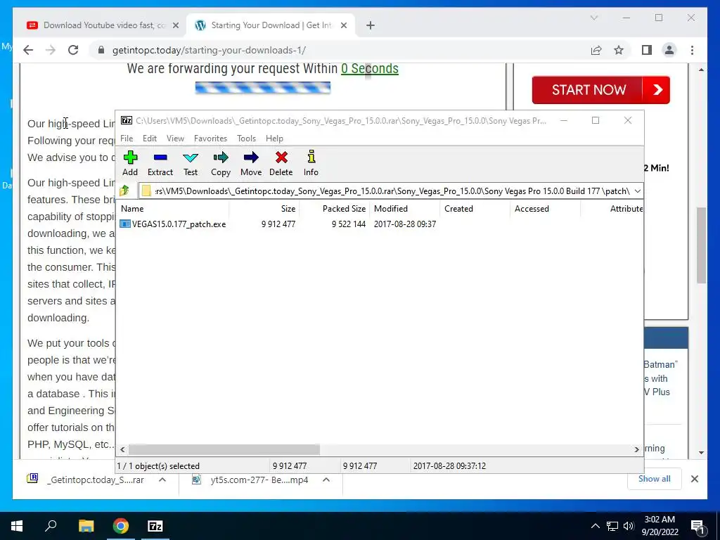Click the red Delete icon in 7-Zip

(281, 163)
